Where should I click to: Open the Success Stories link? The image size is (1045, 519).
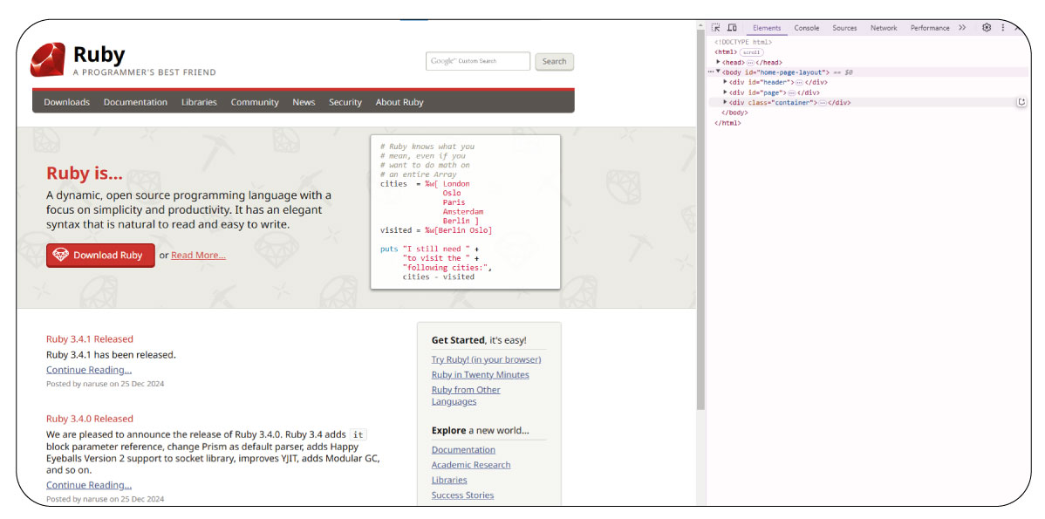[x=462, y=495]
